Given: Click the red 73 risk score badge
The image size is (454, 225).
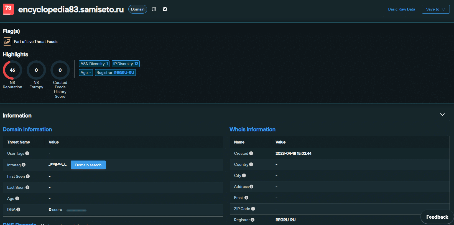Looking at the screenshot, I should (x=8, y=9).
